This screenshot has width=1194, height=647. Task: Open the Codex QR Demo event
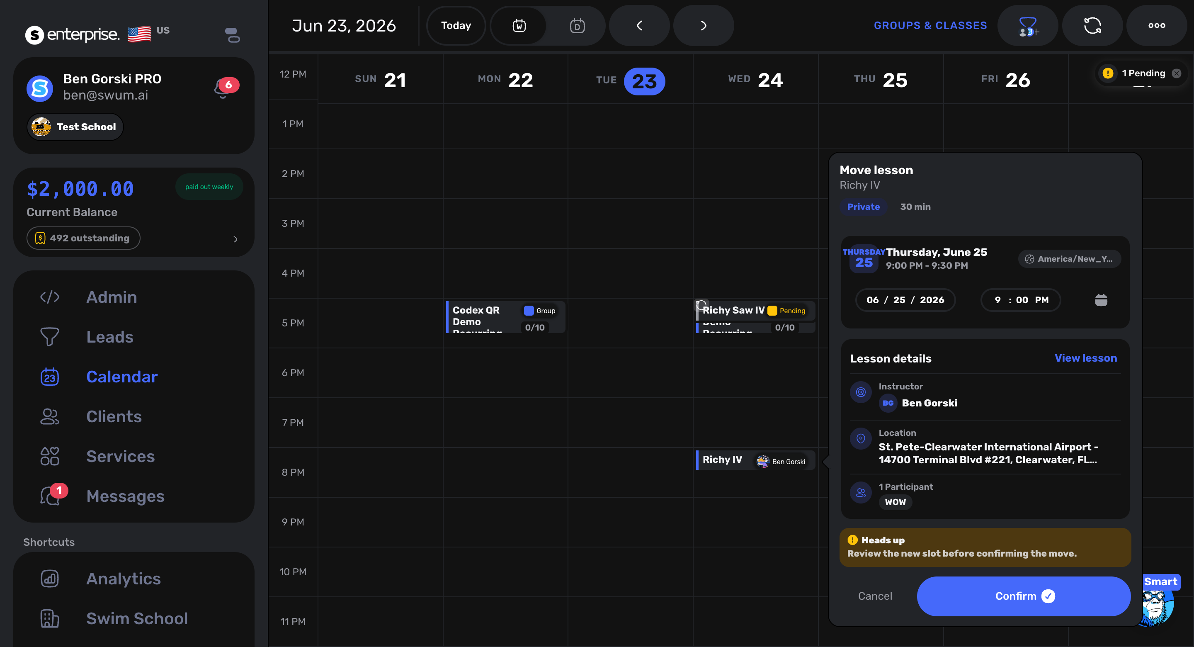pyautogui.click(x=505, y=317)
